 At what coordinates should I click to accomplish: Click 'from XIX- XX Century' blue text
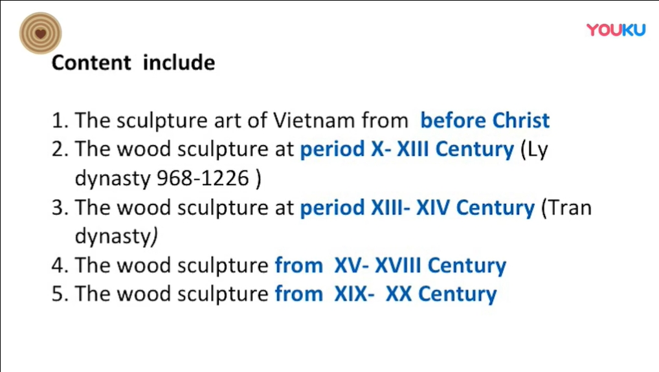click(386, 294)
